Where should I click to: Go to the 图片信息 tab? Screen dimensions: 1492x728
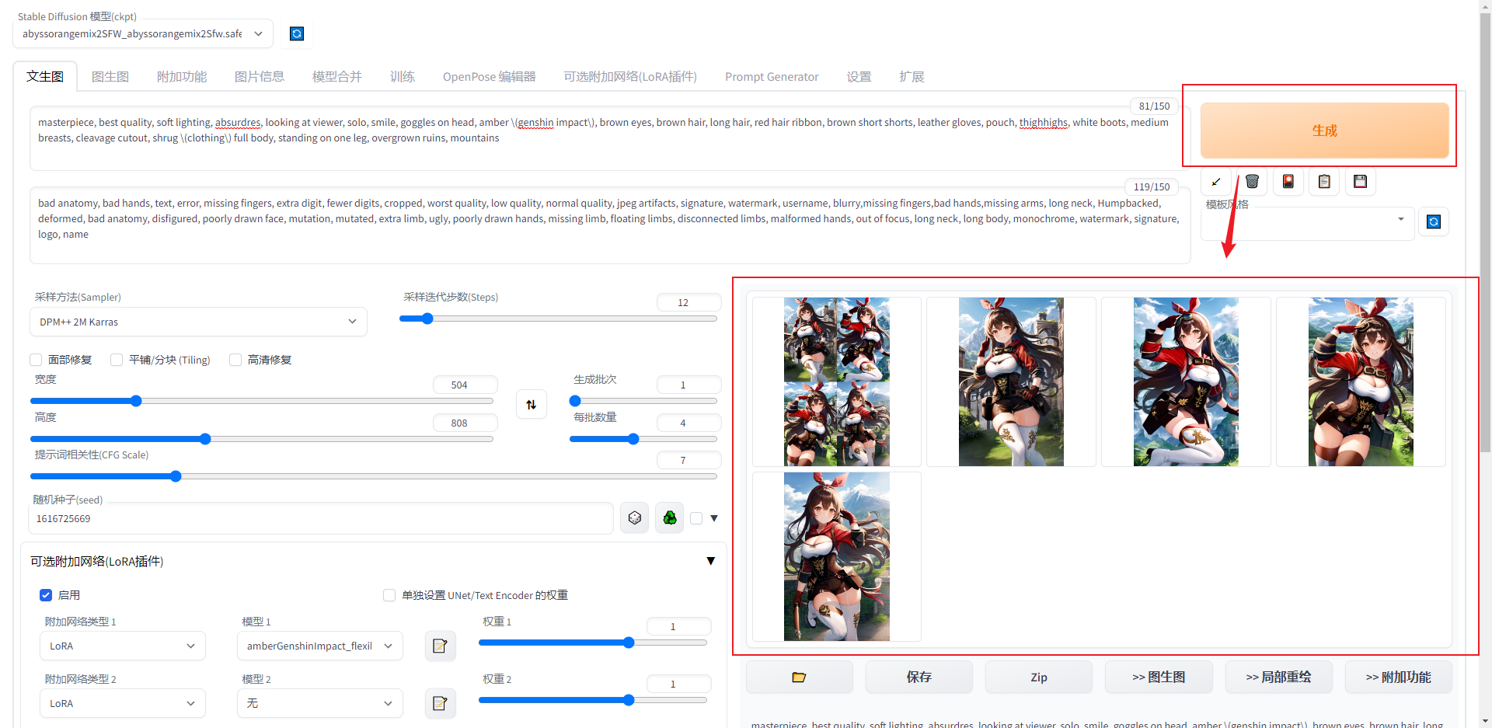click(260, 77)
